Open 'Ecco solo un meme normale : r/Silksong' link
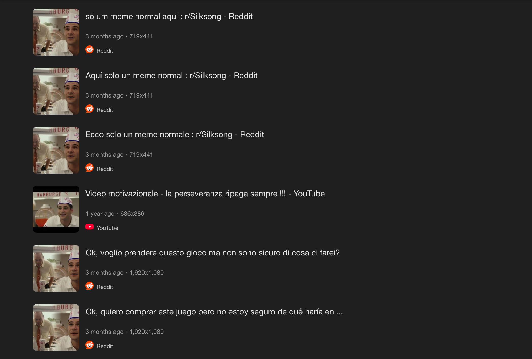This screenshot has width=532, height=359. tap(175, 134)
